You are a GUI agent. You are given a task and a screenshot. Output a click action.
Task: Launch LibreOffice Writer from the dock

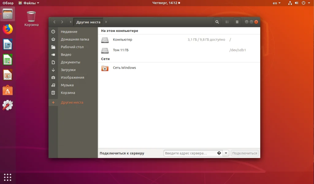8,44
